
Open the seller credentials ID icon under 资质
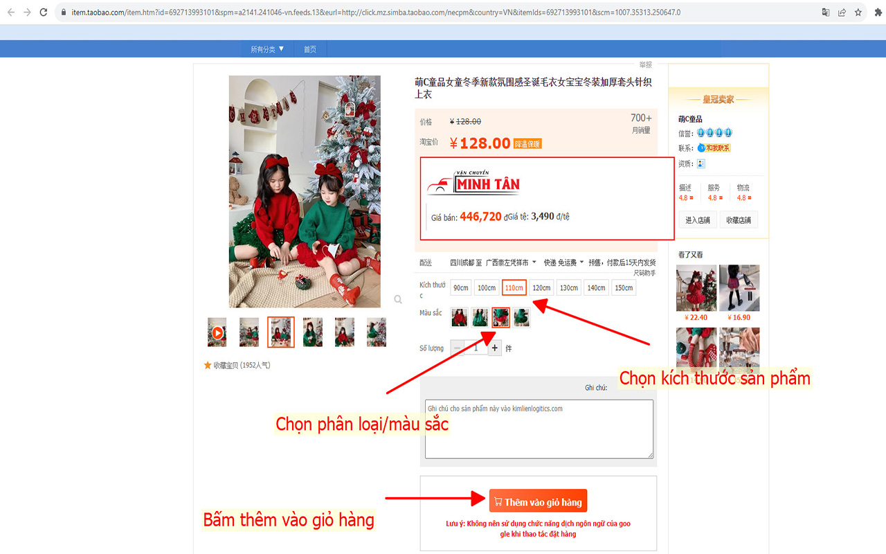pyautogui.click(x=700, y=163)
